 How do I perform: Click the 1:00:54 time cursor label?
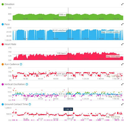tap(68, 109)
